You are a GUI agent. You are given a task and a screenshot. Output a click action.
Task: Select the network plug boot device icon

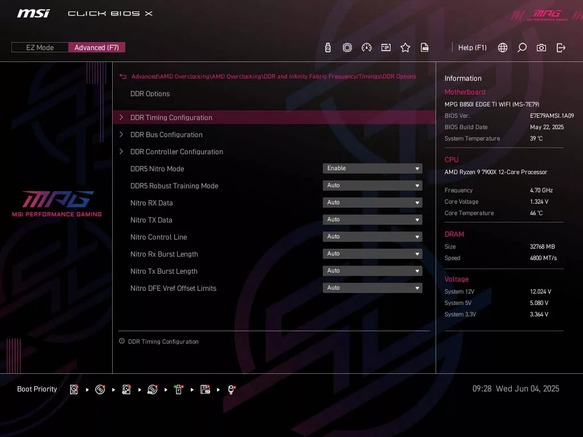pyautogui.click(x=231, y=389)
